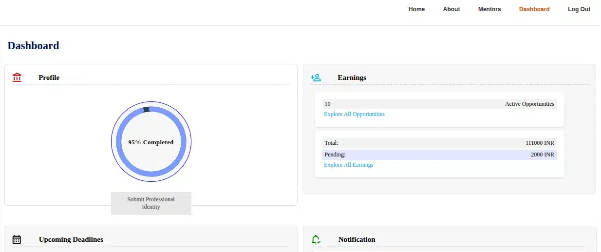Click the Earnings panel heading

[x=352, y=78]
